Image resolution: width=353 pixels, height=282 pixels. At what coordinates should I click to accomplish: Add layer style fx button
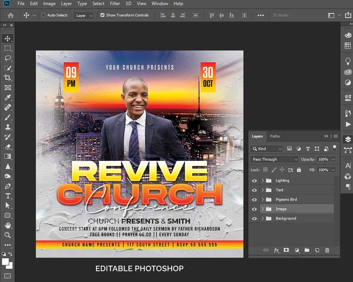(277, 250)
